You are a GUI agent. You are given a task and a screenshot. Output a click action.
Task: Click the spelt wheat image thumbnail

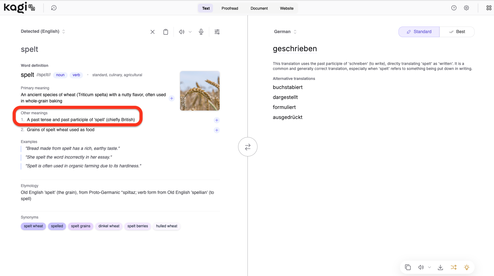coord(200,91)
